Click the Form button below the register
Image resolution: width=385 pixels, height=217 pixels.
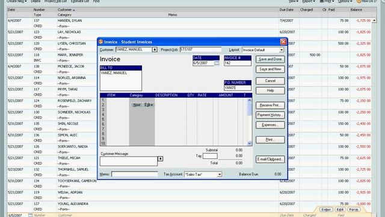pyautogui.click(x=354, y=210)
